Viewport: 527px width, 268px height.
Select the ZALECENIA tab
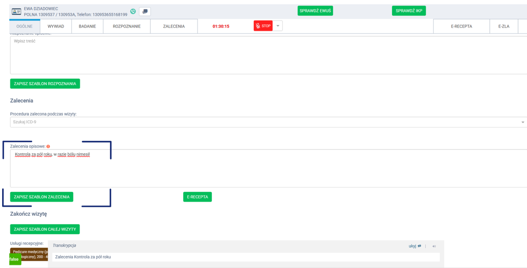pos(174,26)
